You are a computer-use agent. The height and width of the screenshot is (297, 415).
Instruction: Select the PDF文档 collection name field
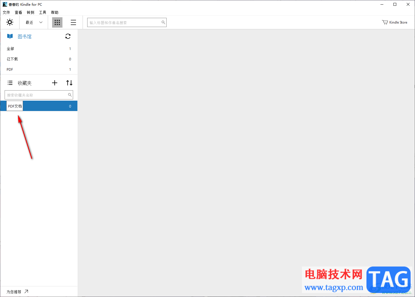[x=15, y=106]
